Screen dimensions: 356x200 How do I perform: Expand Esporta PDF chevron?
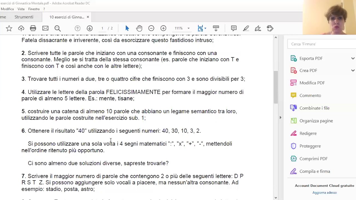tap(353, 58)
